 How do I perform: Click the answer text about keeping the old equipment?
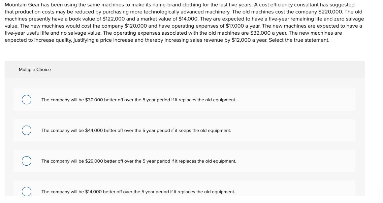(136, 131)
